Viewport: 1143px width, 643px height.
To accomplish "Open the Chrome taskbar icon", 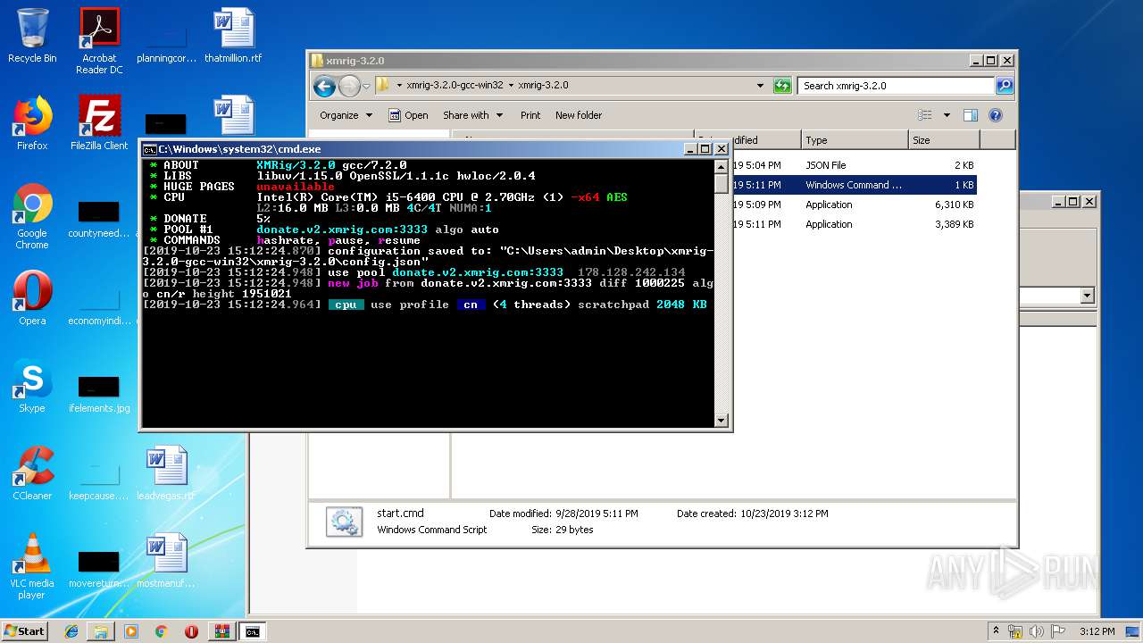I will point(162,631).
